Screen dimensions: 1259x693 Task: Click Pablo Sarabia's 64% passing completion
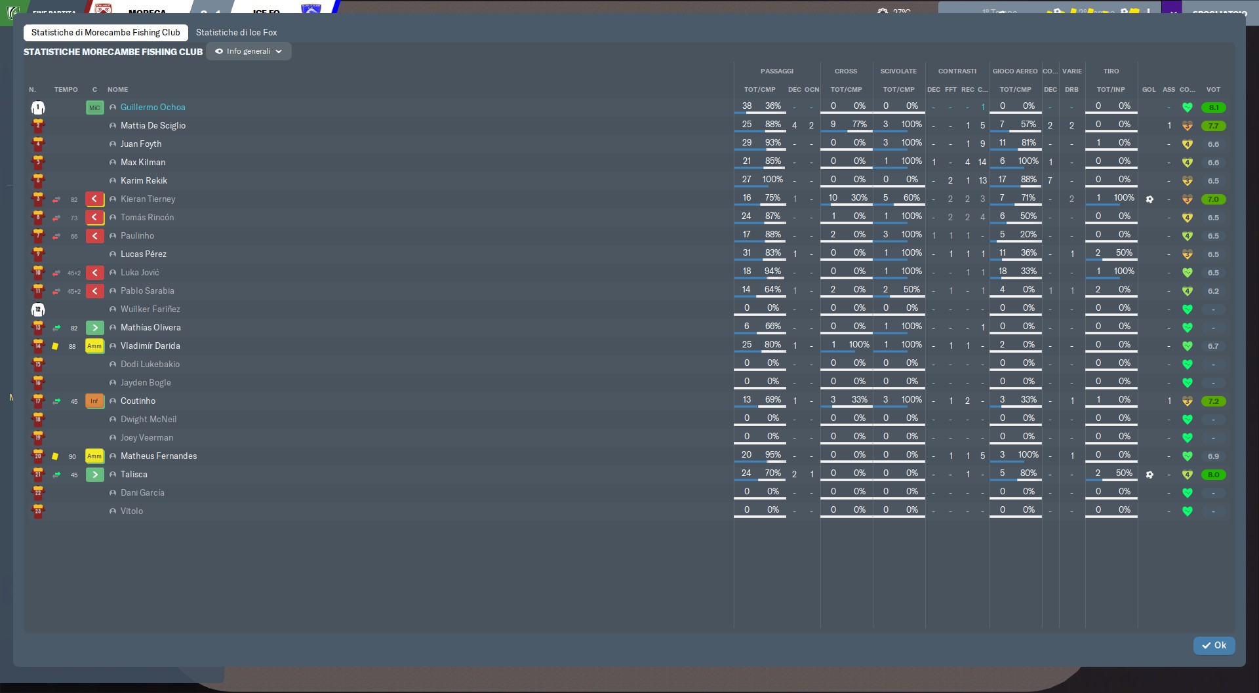(x=772, y=289)
